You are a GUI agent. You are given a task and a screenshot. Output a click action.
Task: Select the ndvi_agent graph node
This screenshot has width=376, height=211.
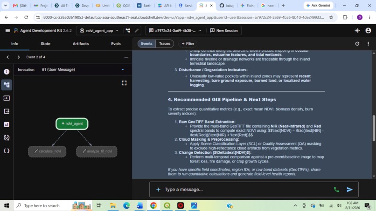click(x=72, y=123)
